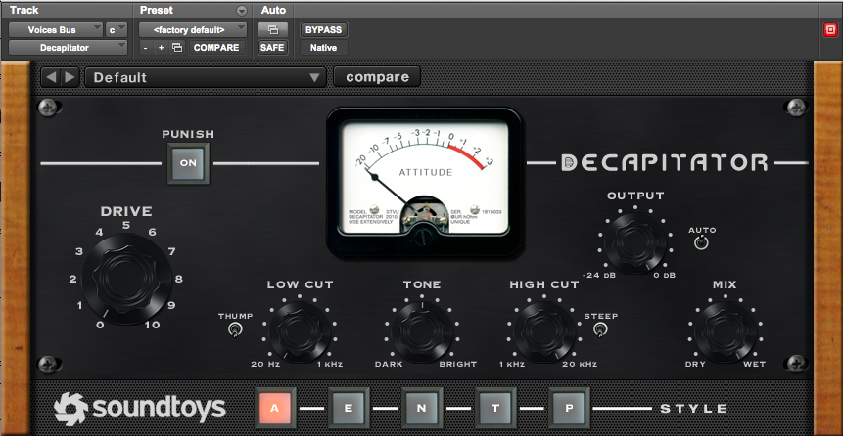The width and height of the screenshot is (843, 436).
Task: Click the plugin compare button
Action: point(377,77)
